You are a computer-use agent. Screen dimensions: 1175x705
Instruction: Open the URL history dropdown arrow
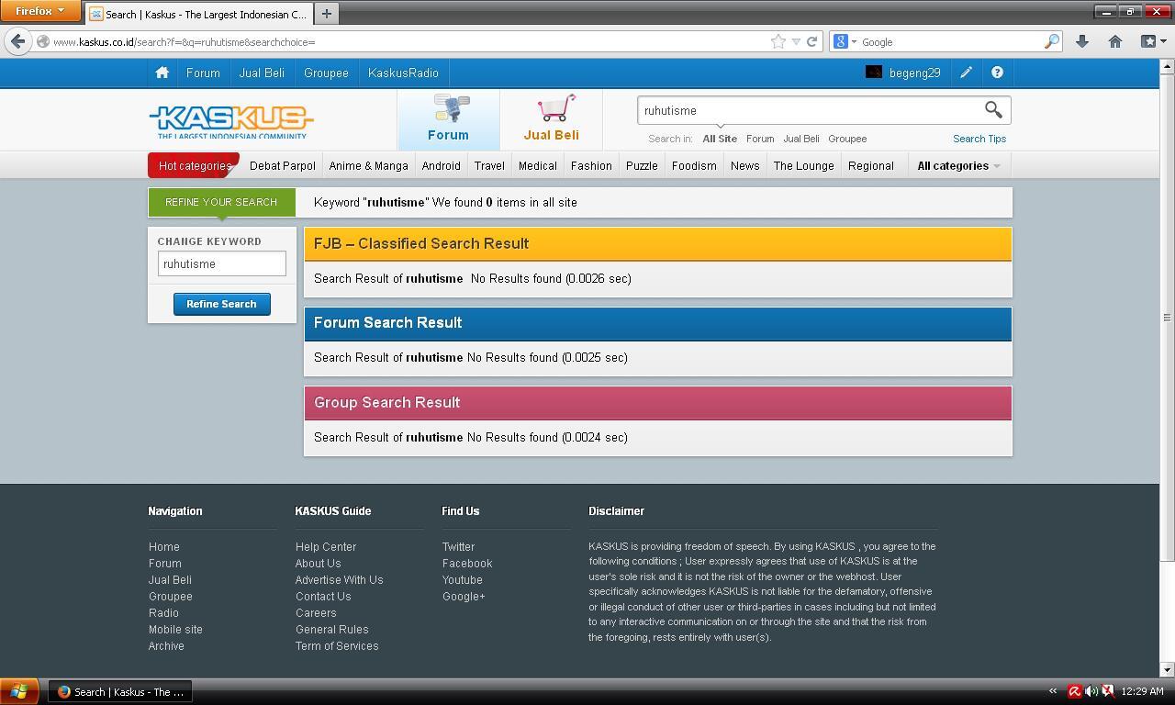(x=796, y=41)
